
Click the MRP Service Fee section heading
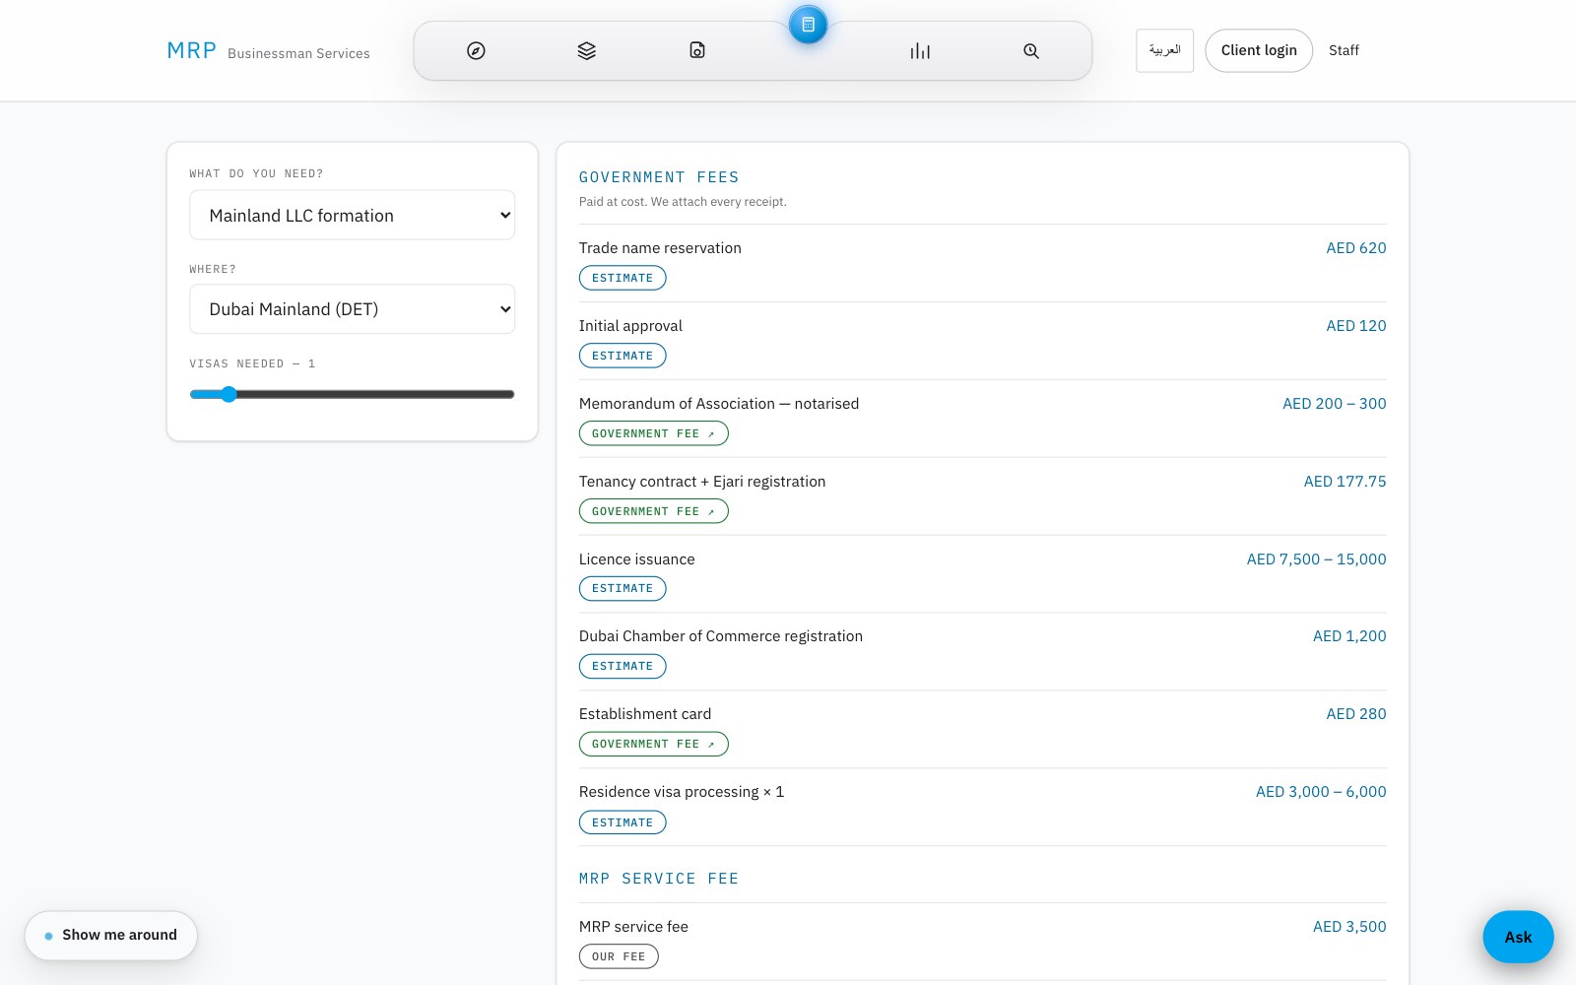[x=659, y=879]
